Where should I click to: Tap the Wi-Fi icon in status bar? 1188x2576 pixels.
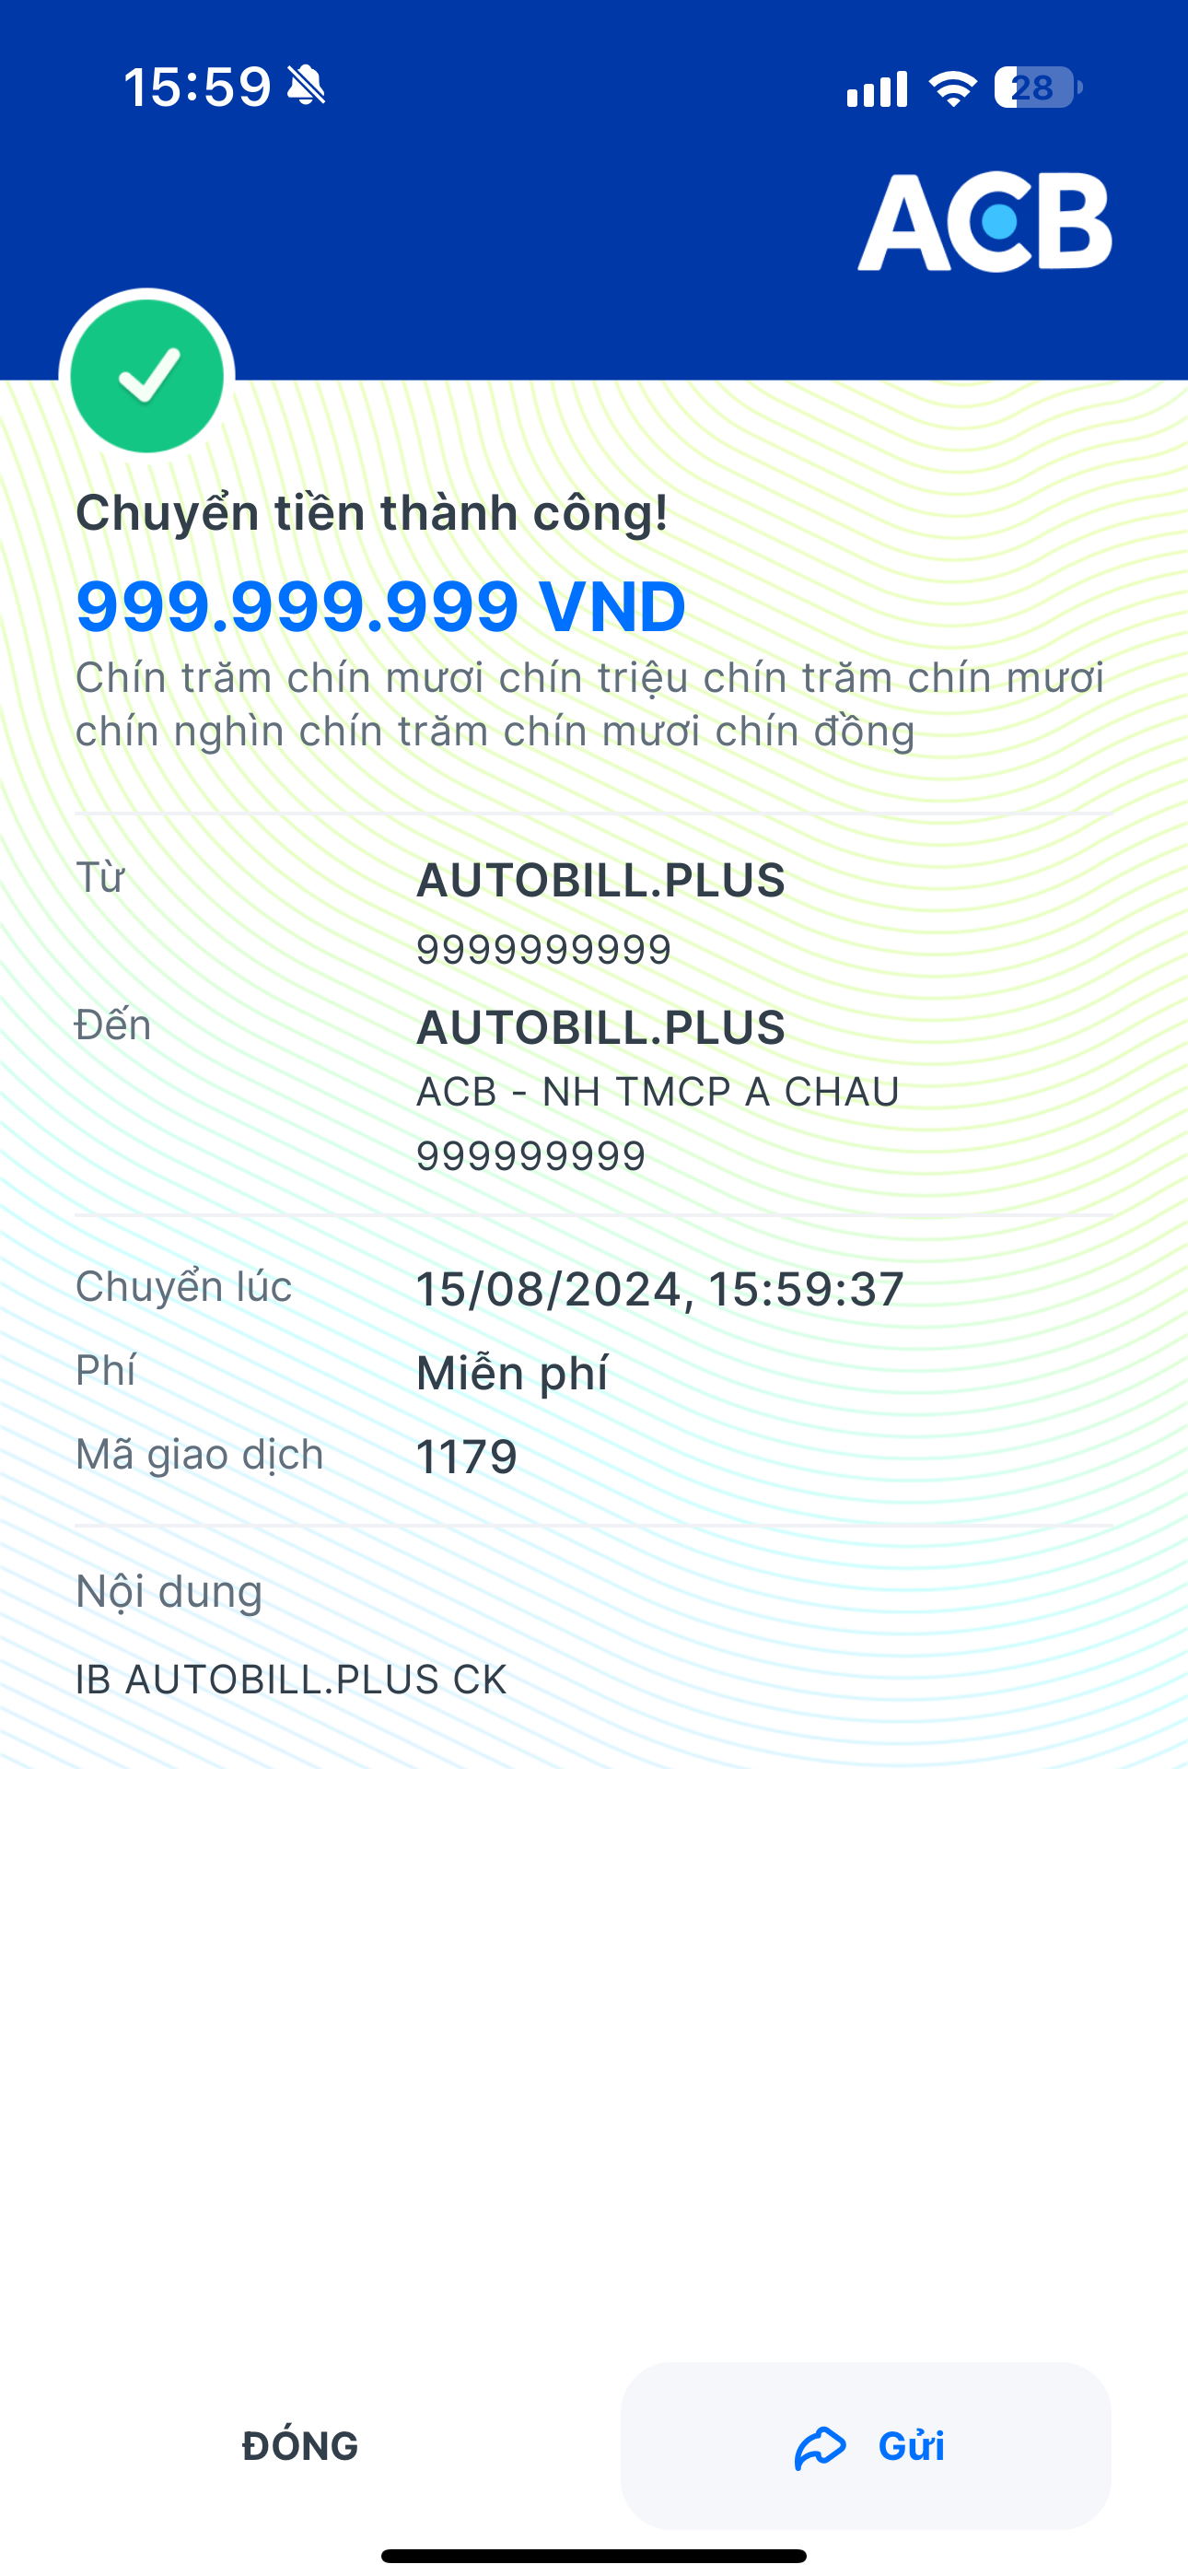[953, 88]
